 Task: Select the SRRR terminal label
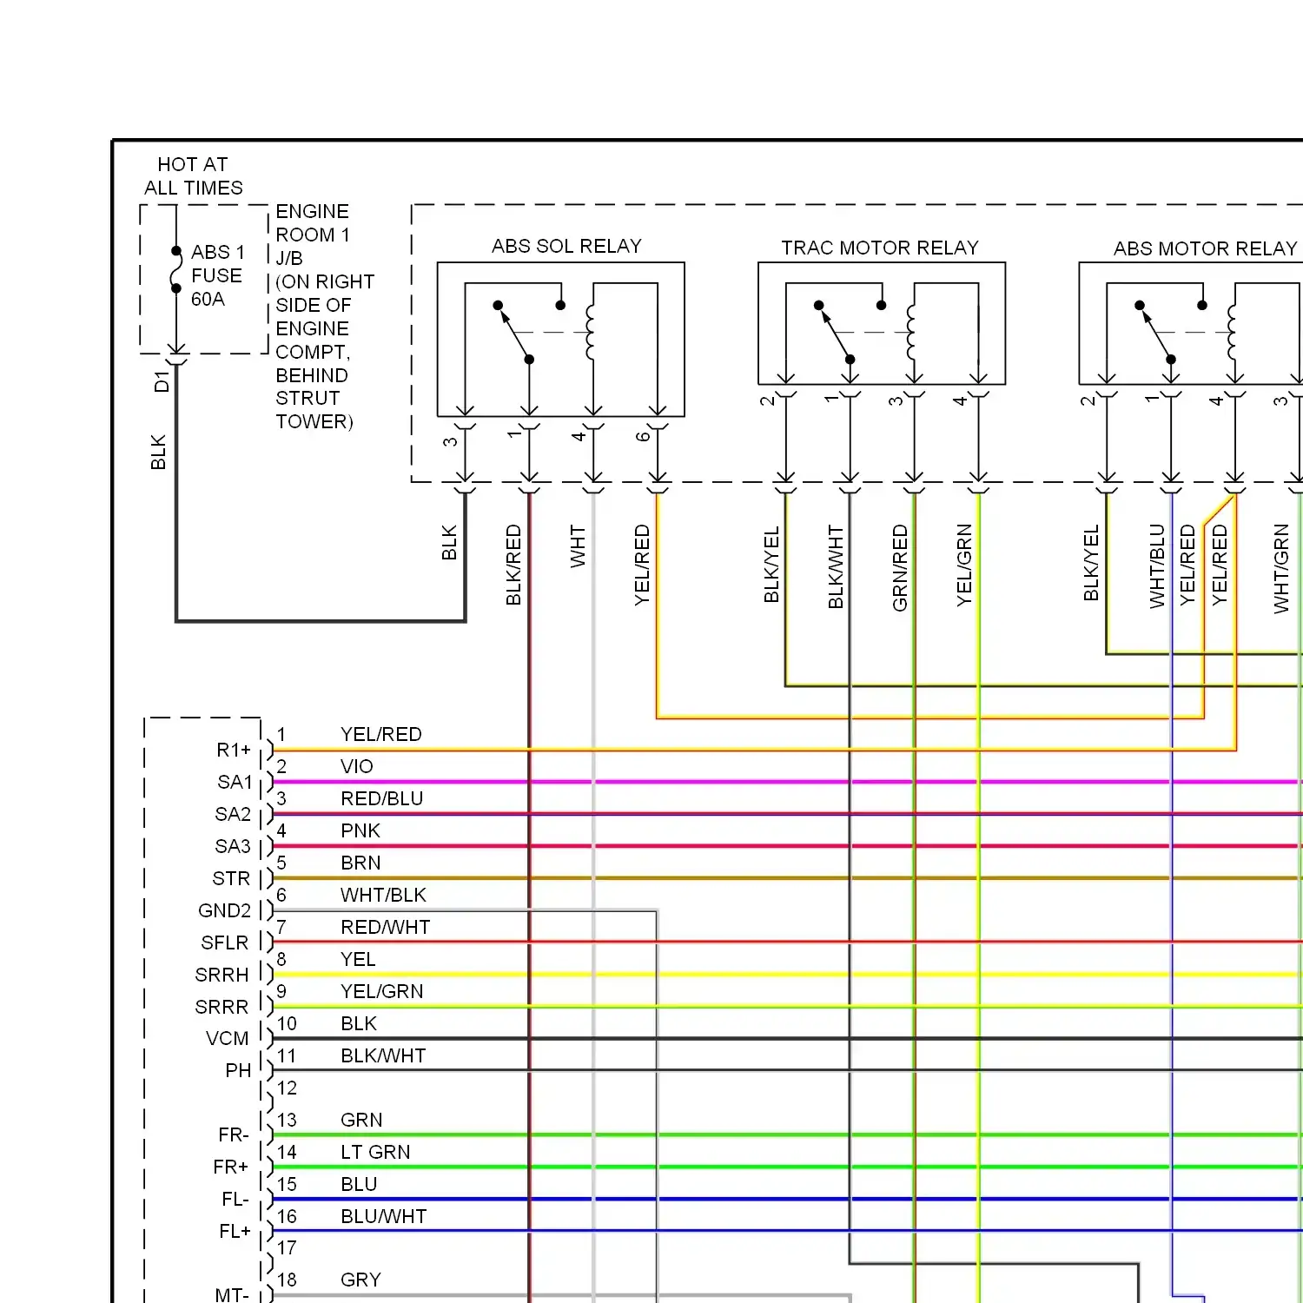coord(222,1007)
